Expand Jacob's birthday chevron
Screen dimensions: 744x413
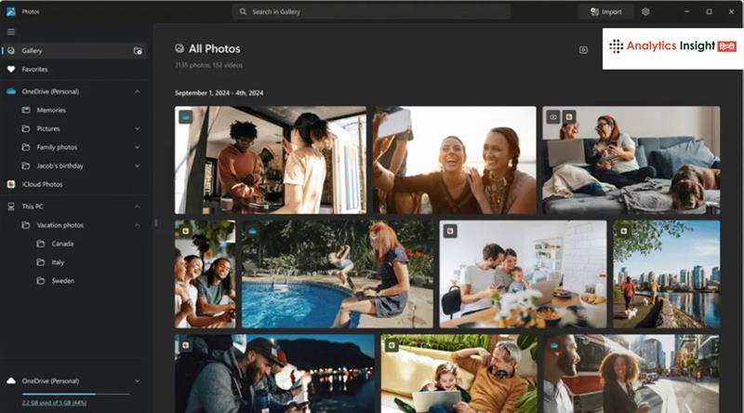[137, 166]
